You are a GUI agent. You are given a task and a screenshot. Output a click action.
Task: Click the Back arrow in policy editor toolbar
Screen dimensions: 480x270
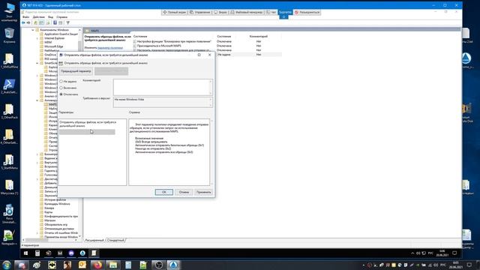point(23,22)
